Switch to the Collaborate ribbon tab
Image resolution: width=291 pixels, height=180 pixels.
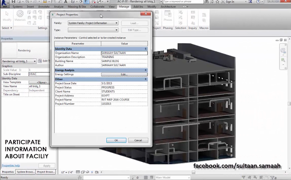click(97, 7)
